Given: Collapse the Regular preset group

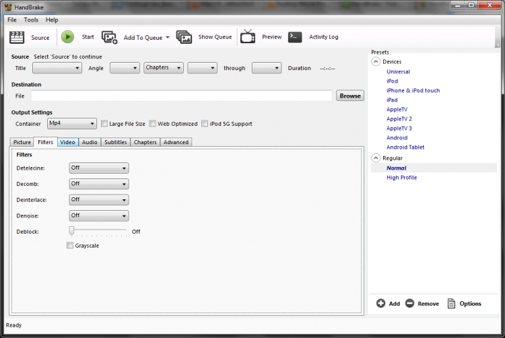Looking at the screenshot, I should click(x=376, y=158).
